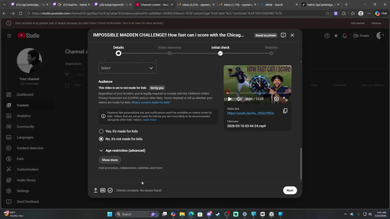
Task: Click the checks complete checkmark icon
Action: click(x=110, y=190)
